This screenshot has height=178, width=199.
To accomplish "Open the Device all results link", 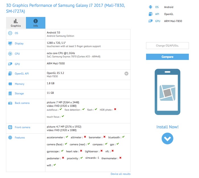I will [x=121, y=174].
